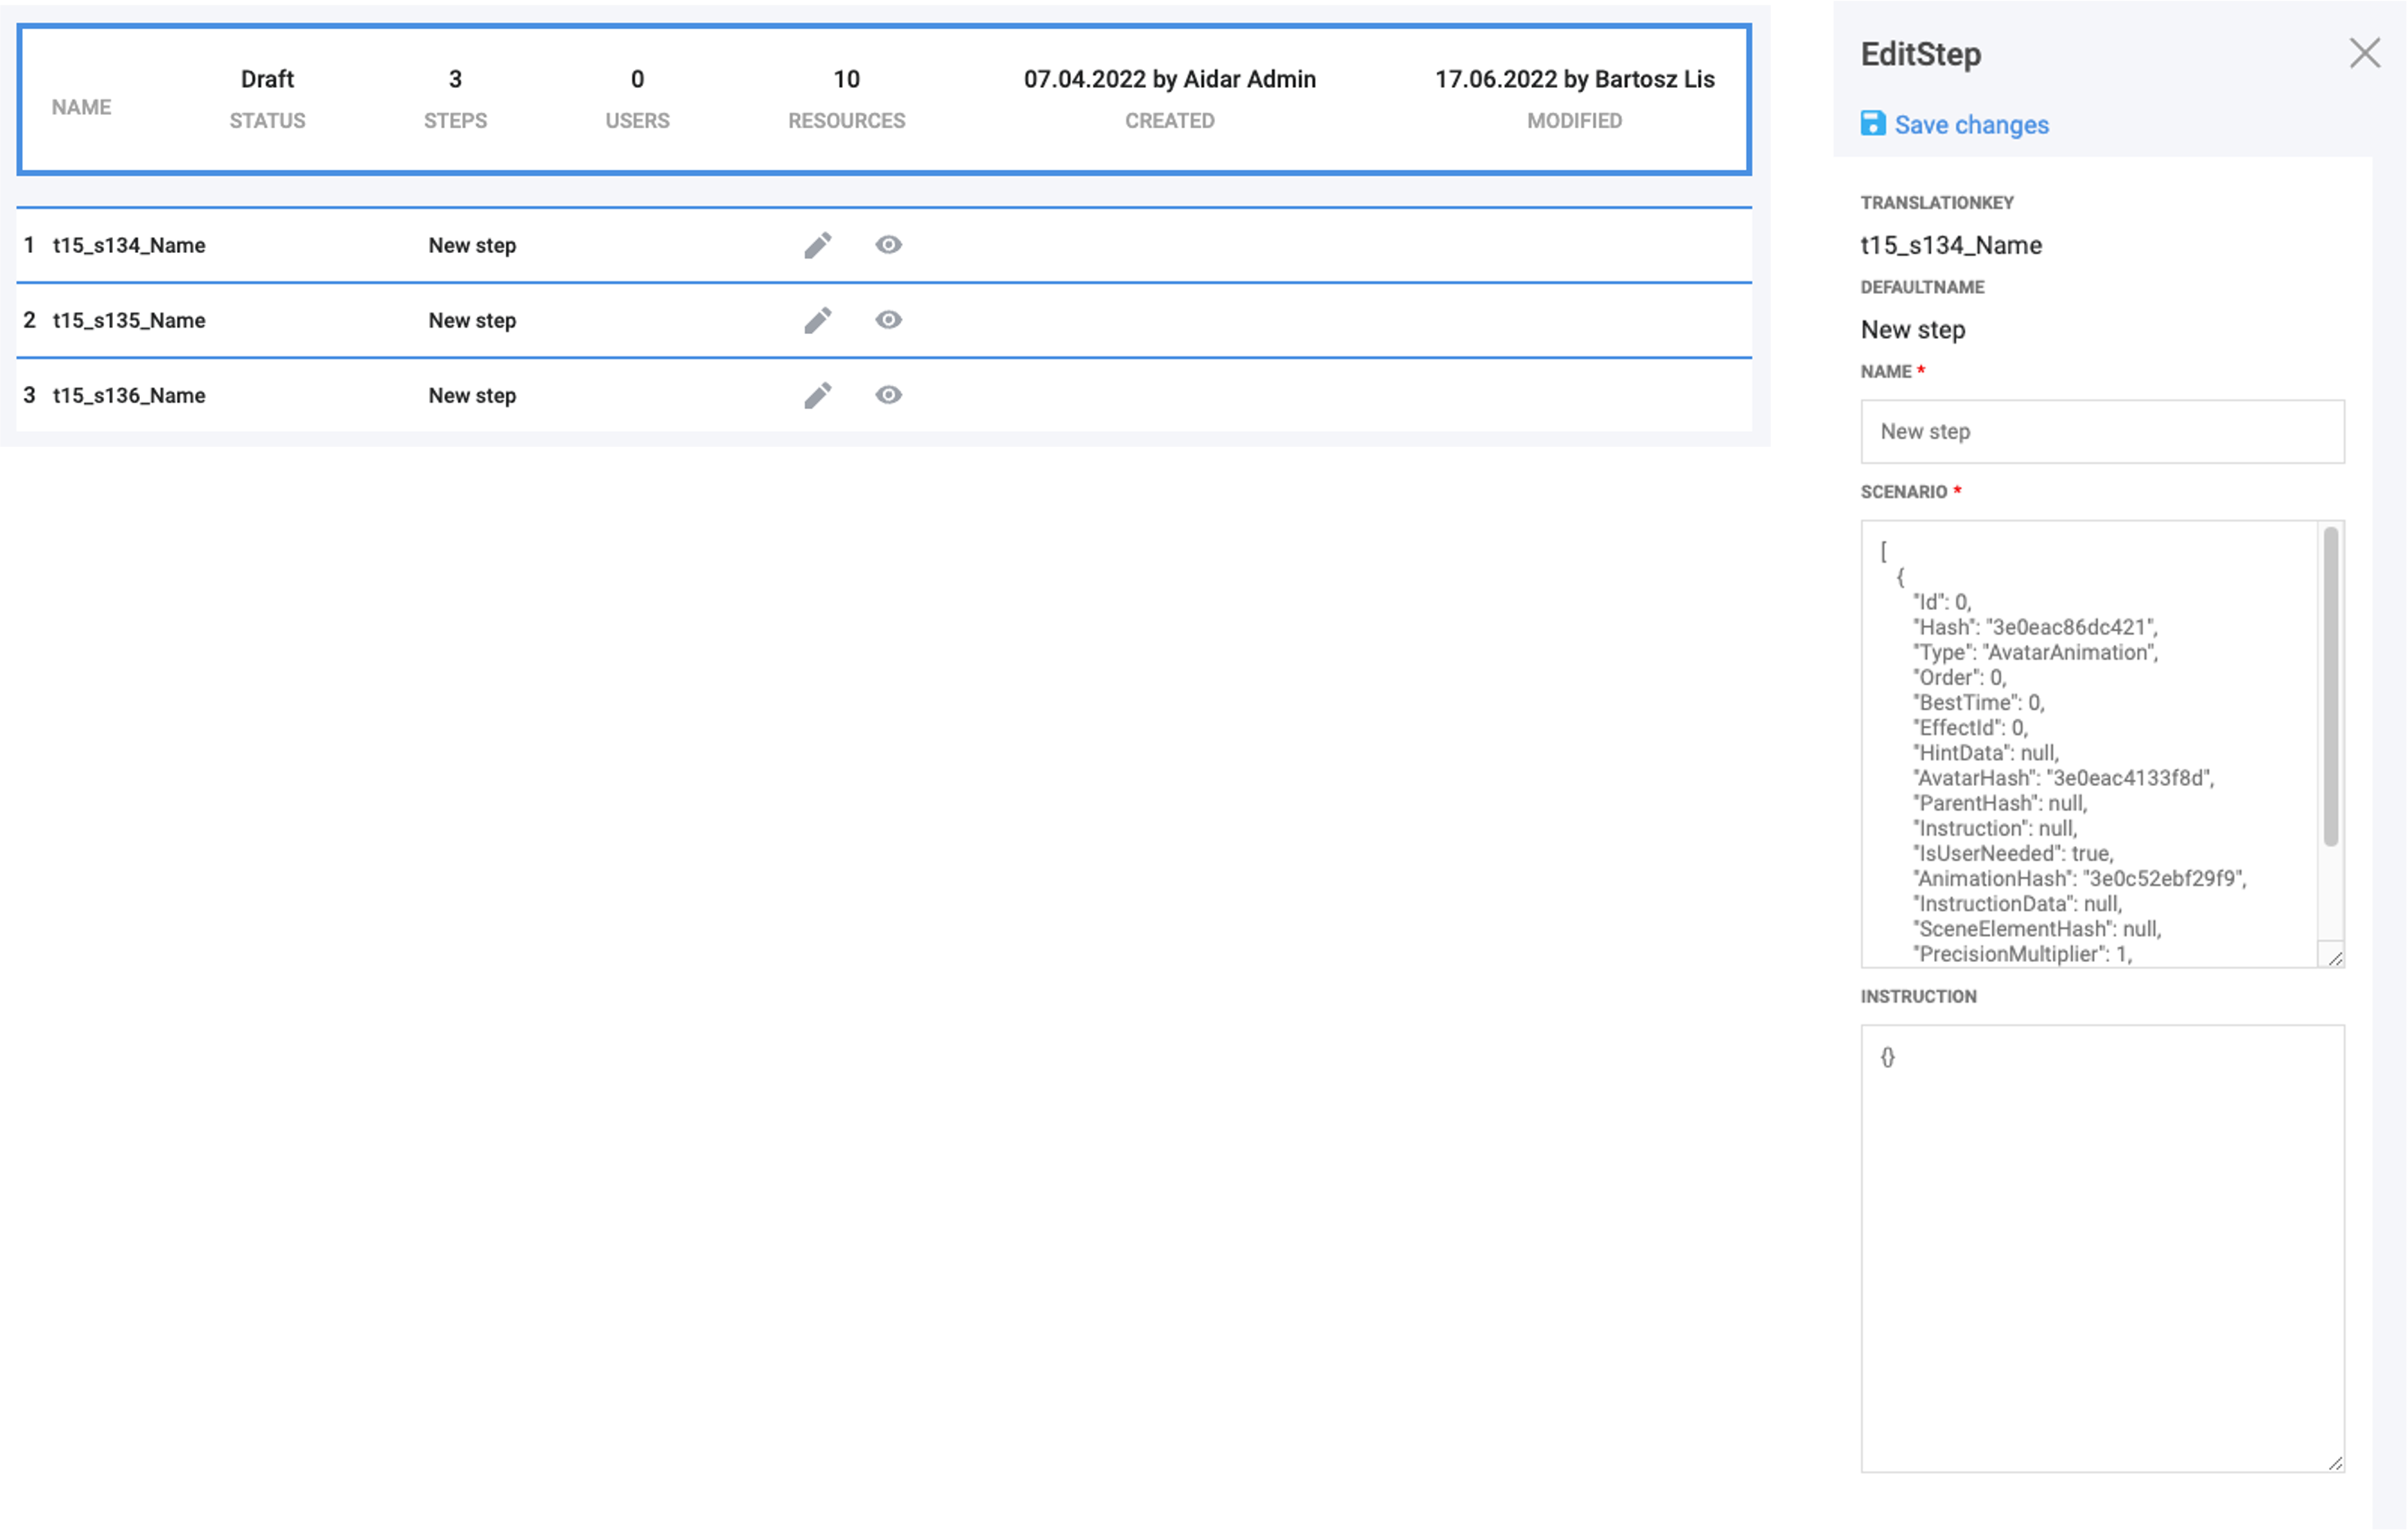Click translation key value in EditStep panel

pyautogui.click(x=1950, y=245)
